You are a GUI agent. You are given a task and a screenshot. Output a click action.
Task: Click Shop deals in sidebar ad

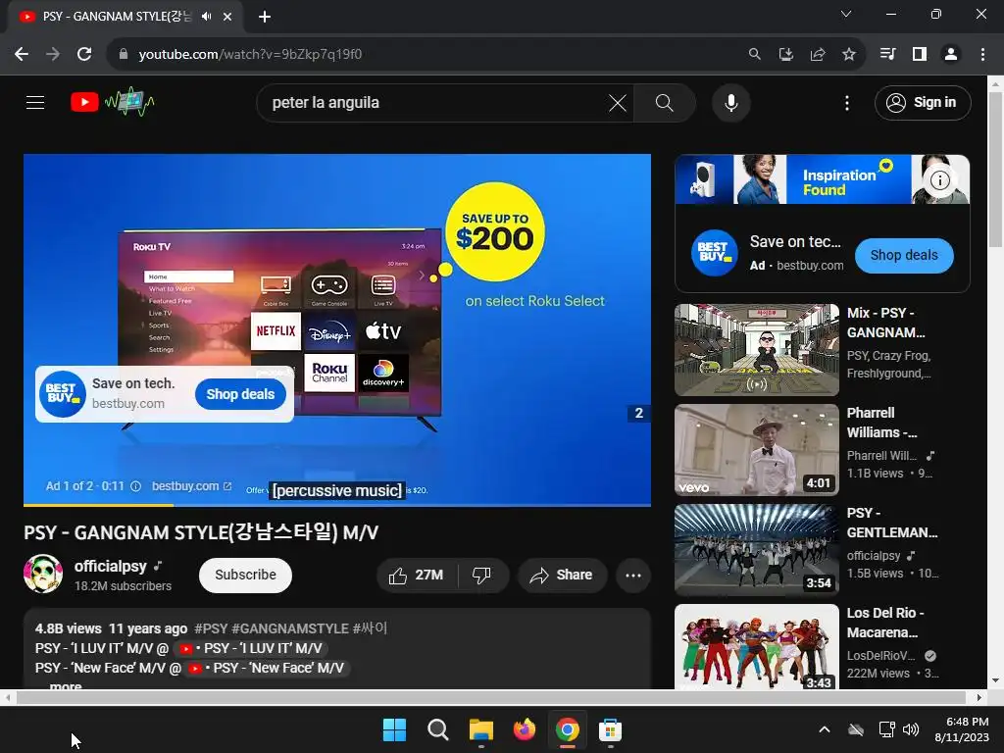click(x=903, y=256)
